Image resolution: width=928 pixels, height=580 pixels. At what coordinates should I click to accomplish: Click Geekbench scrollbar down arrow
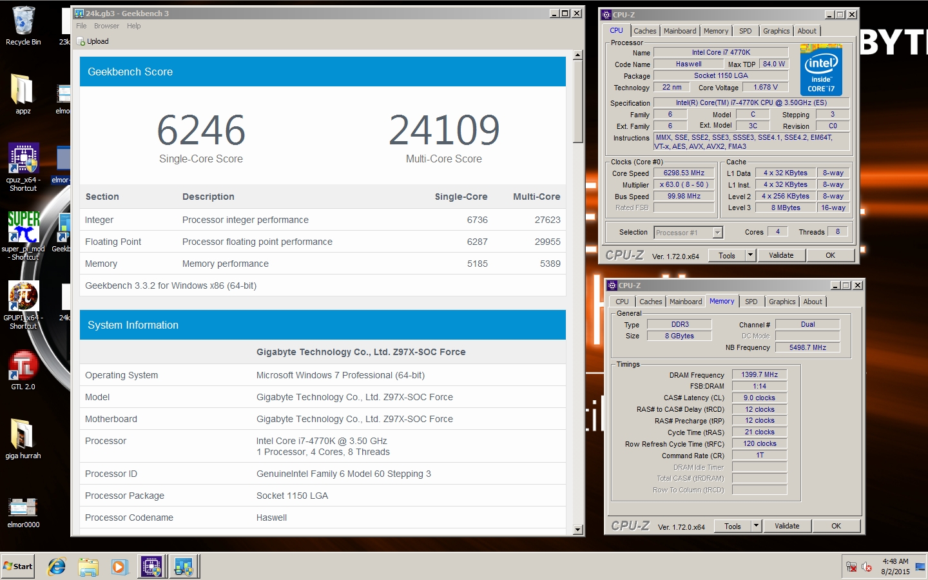577,530
